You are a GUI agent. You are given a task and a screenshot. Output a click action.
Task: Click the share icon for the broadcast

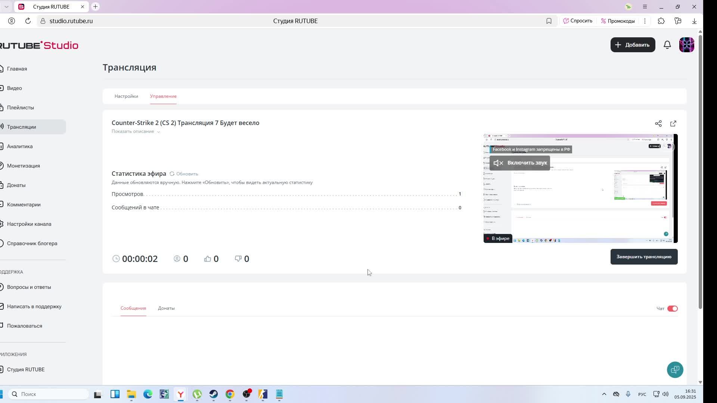pyautogui.click(x=658, y=124)
